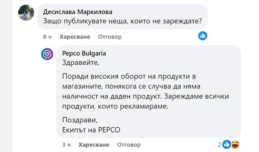Open Десислава Маркилова's profile name link
The height and width of the screenshot is (152, 259).
pos(78,12)
